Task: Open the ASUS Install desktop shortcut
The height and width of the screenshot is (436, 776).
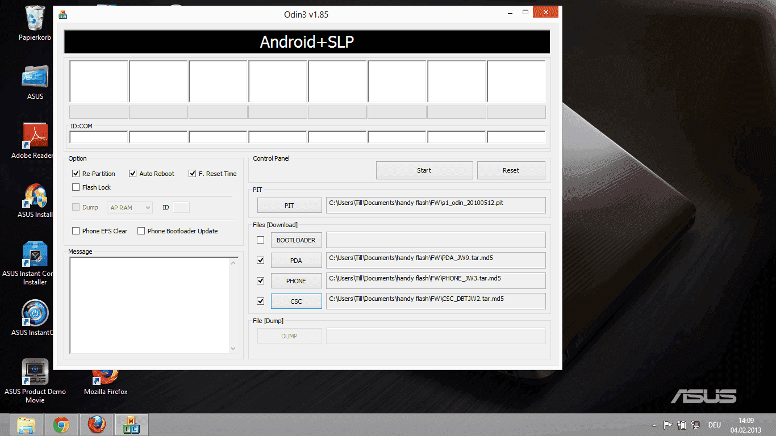Action: [x=35, y=200]
